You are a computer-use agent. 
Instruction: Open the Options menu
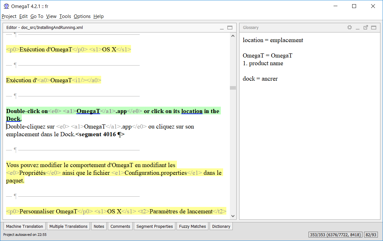[x=82, y=16]
